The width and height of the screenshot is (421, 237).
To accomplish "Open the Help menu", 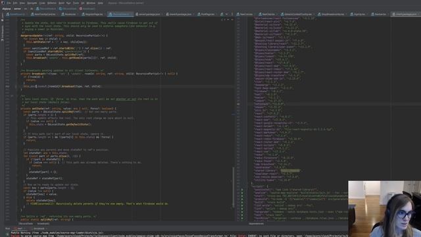I will (x=100, y=3).
